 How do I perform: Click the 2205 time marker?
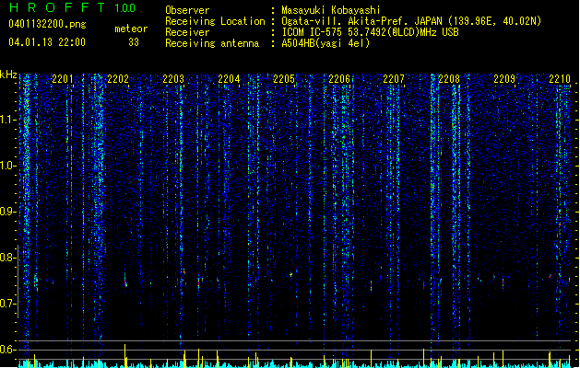pyautogui.click(x=284, y=78)
